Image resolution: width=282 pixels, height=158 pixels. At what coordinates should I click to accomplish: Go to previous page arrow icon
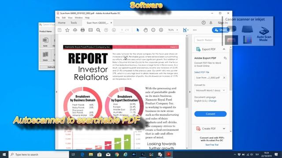106,30
